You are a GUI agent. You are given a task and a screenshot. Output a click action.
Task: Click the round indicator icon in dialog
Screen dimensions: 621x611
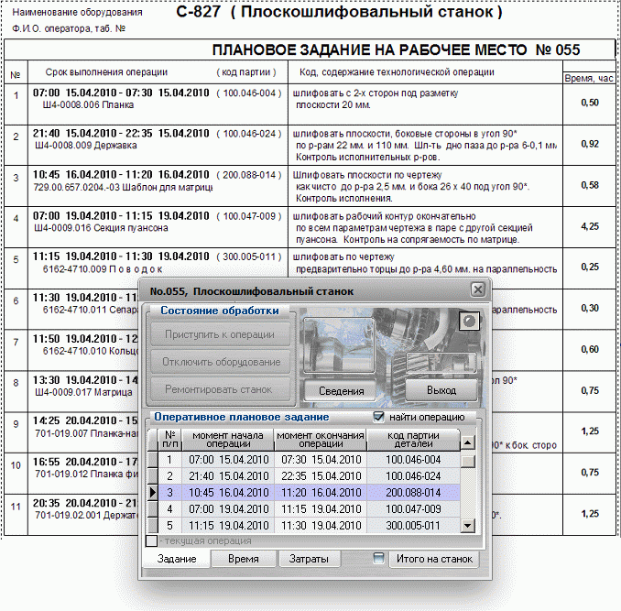pyautogui.click(x=469, y=321)
